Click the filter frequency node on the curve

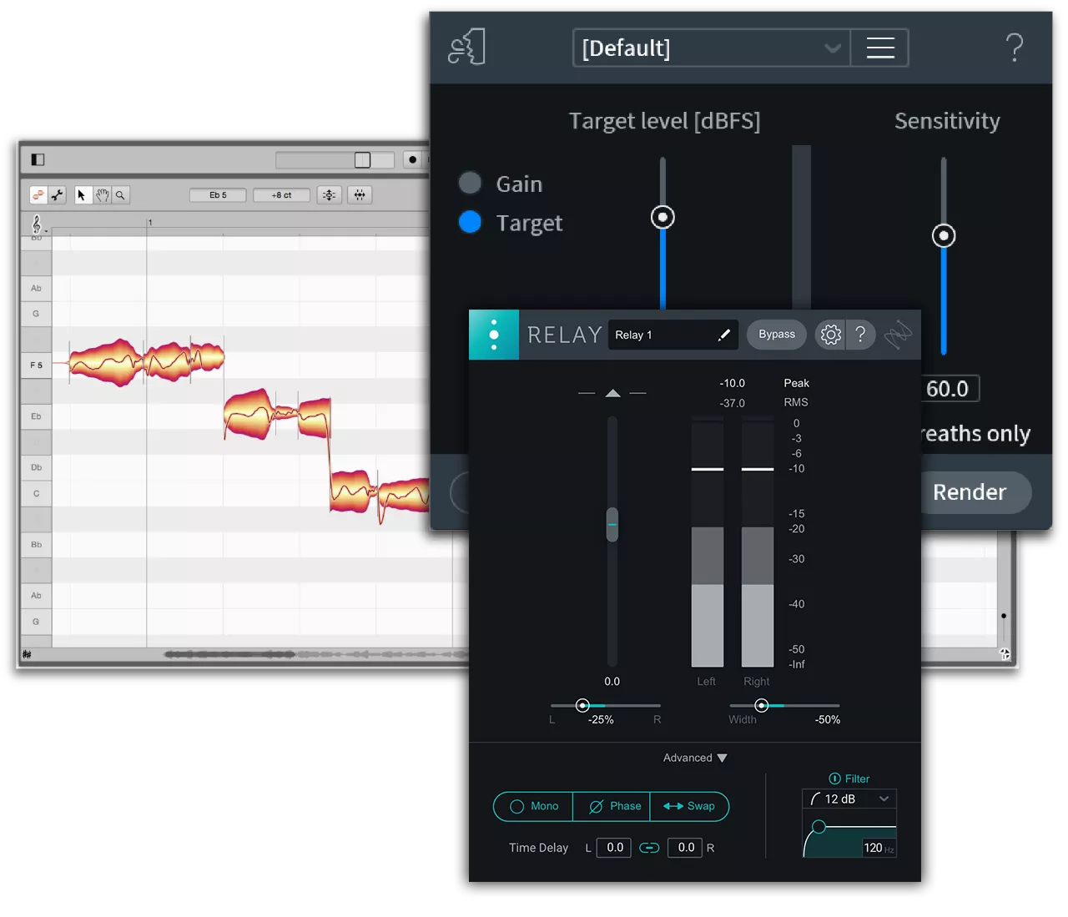(x=819, y=827)
